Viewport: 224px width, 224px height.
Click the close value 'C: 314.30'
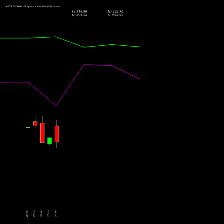coord(79,12)
